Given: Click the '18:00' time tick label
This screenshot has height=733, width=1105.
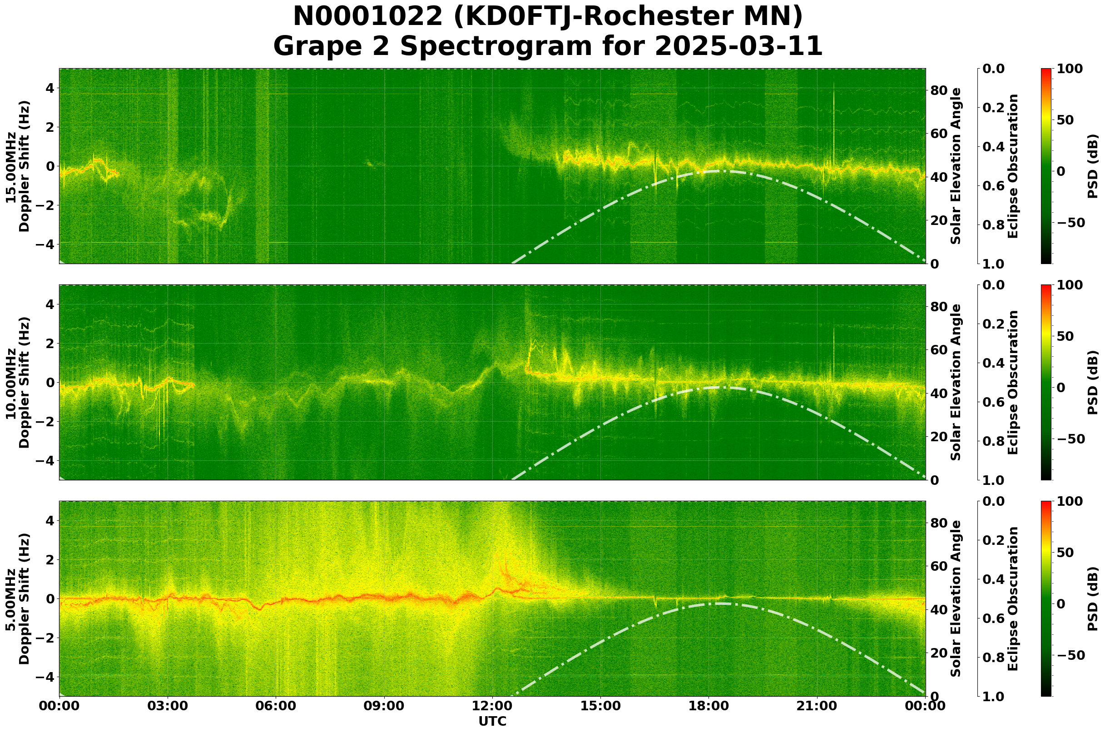Looking at the screenshot, I should 709,706.
